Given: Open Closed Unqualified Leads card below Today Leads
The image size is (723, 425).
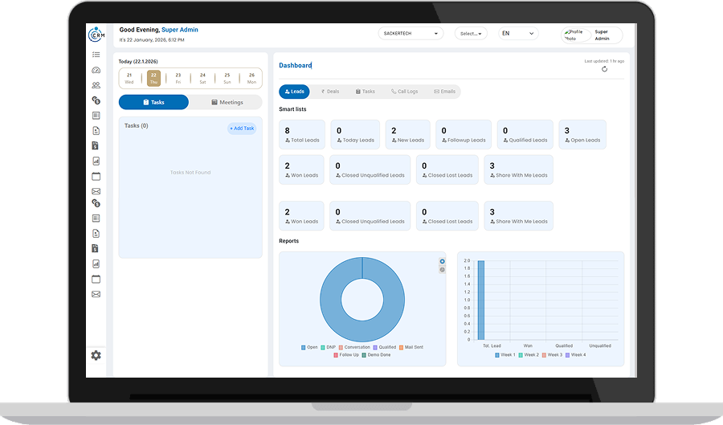Looking at the screenshot, I should (x=370, y=170).
